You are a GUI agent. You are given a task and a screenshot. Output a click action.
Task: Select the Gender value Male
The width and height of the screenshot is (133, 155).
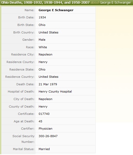[x=42, y=40]
